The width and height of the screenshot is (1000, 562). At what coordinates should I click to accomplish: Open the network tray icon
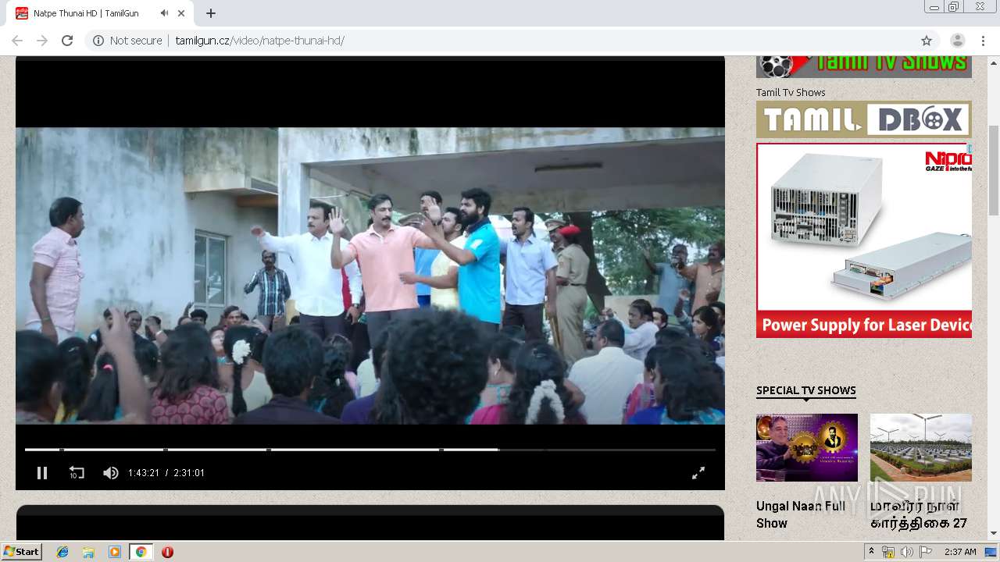coord(888,552)
